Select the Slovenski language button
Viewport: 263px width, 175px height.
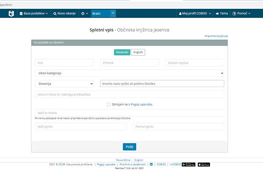pos(122,52)
